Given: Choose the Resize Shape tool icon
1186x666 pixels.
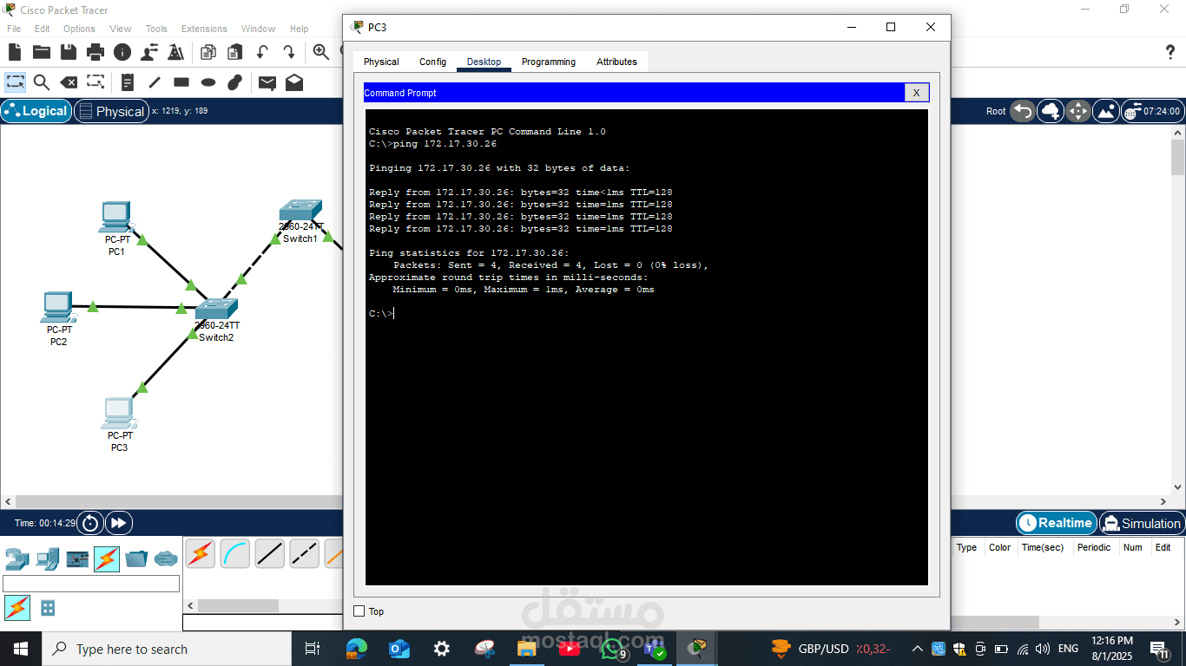Looking at the screenshot, I should pyautogui.click(x=96, y=82).
